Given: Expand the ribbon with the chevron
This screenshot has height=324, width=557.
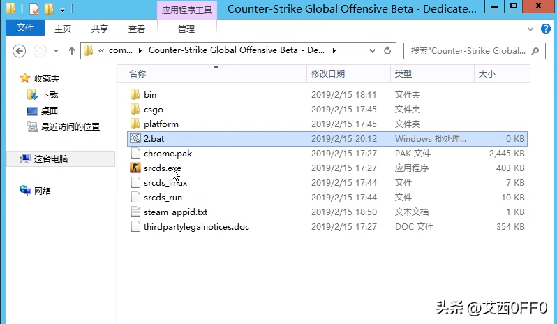Looking at the screenshot, I should click(x=532, y=29).
